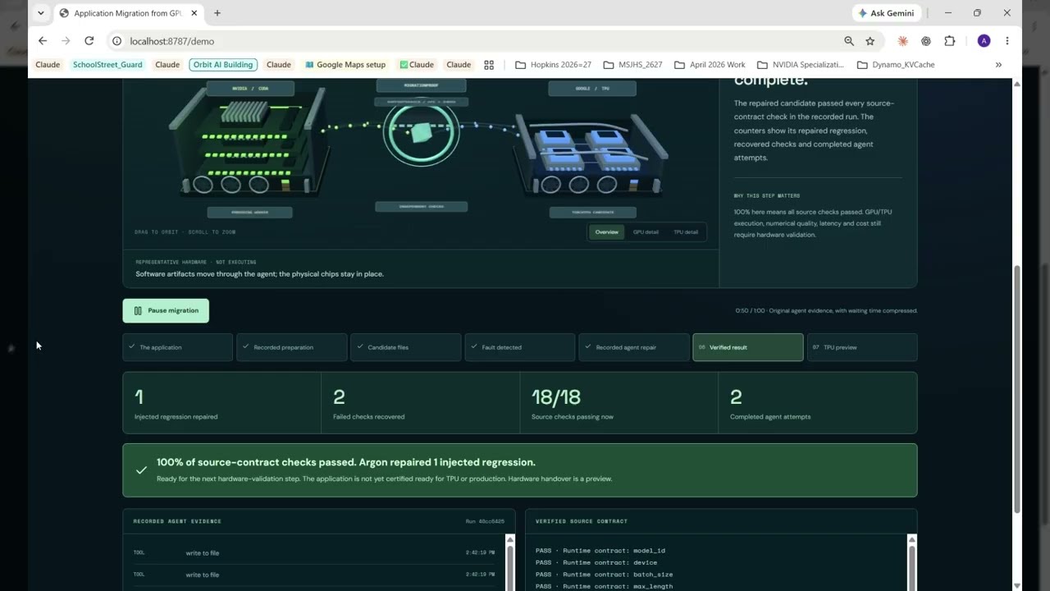This screenshot has height=591, width=1050.
Task: Bookmark this page with the star icon
Action: coord(870,41)
